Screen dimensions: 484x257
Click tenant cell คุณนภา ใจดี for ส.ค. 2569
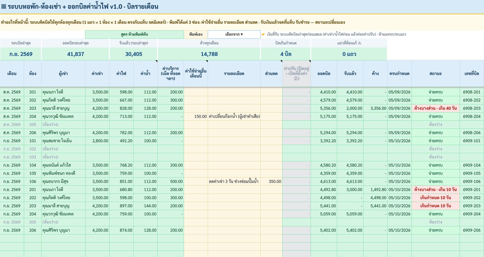pyautogui.click(x=63, y=92)
